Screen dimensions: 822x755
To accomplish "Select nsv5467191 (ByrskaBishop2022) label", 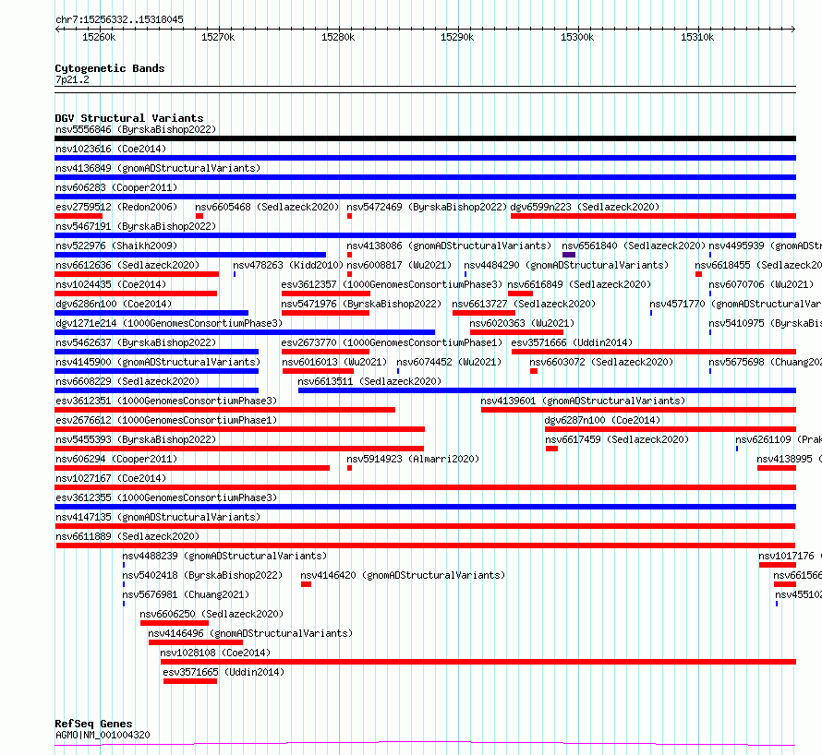I will [136, 226].
